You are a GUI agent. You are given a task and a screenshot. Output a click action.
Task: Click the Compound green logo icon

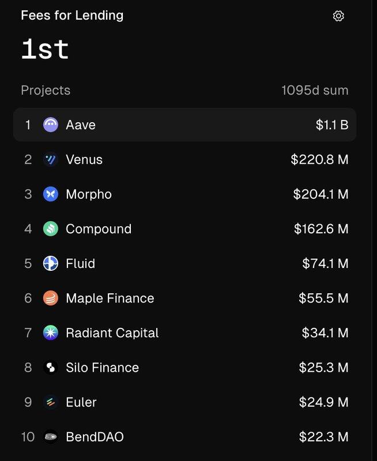[x=51, y=229]
